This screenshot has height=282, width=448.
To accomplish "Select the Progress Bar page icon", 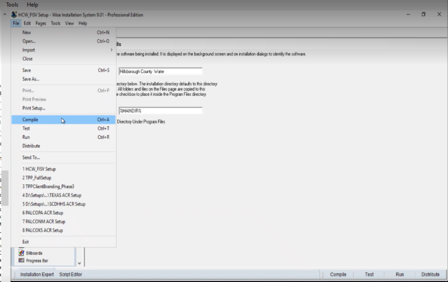I will click(21, 260).
